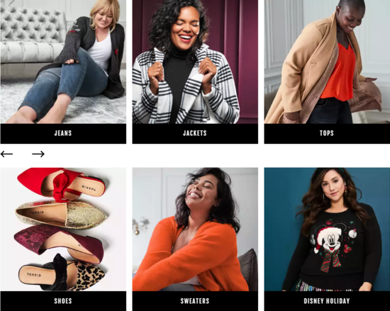The height and width of the screenshot is (311, 390).
Task: Open the Jeans category label
Action: click(x=63, y=133)
